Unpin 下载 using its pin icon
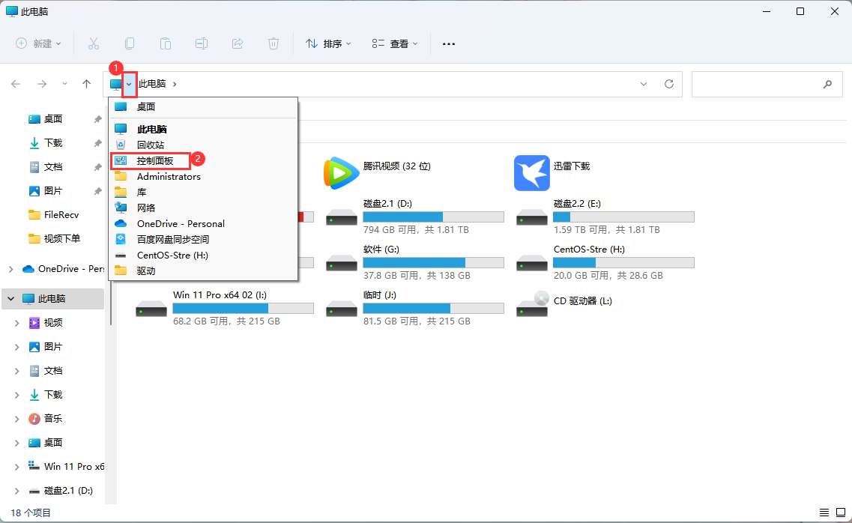The height and width of the screenshot is (523, 852). coord(98,143)
